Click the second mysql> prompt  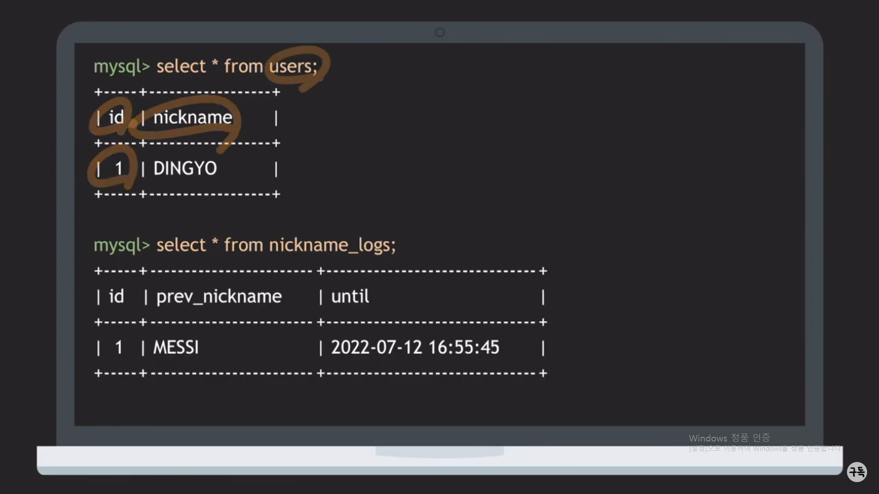pyautogui.click(x=121, y=246)
